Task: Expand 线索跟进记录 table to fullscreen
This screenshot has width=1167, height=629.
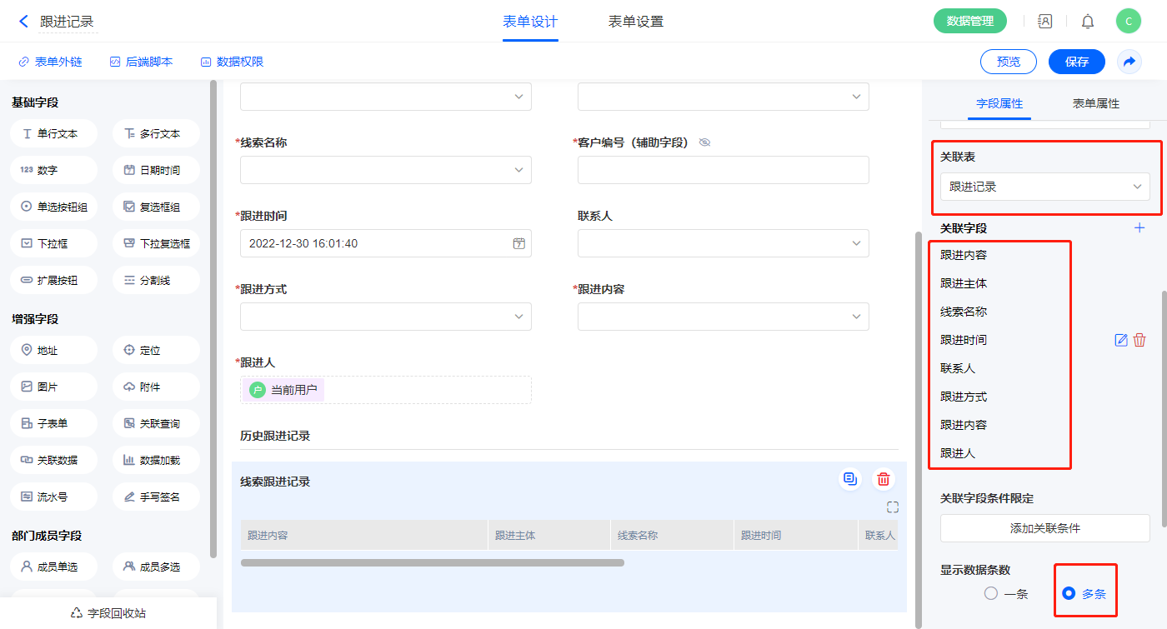Action: click(893, 507)
